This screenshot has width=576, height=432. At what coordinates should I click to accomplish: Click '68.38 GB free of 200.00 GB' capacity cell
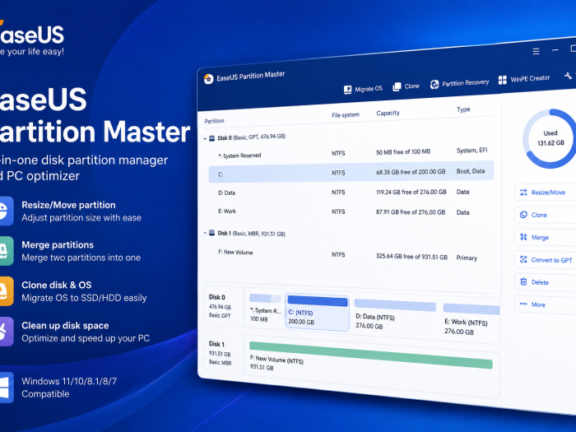411,171
